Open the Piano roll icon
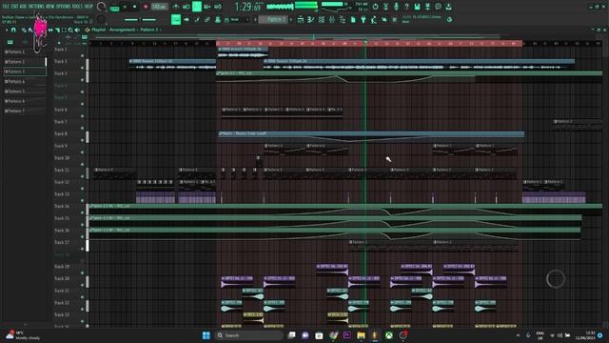The height and width of the screenshot is (343, 609). pos(311,19)
